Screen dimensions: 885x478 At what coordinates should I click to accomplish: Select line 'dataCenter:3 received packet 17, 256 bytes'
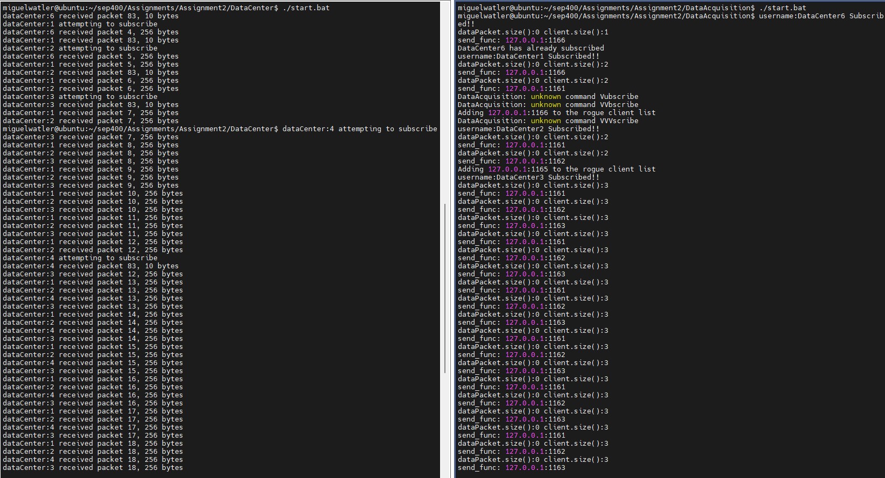[93, 436]
